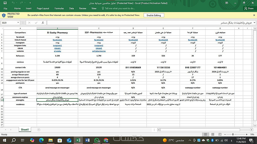Open the Name Box dropdown arrow
The width and height of the screenshot is (257, 144).
pos(18,23)
